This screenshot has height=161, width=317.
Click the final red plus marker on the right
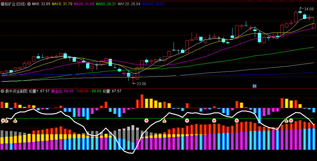[x=291, y=121]
